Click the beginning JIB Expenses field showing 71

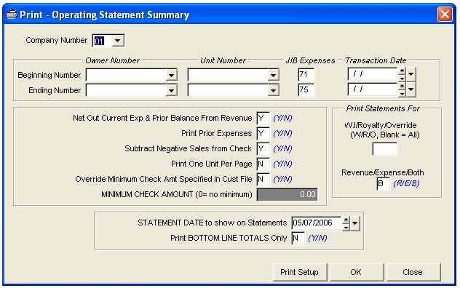306,75
